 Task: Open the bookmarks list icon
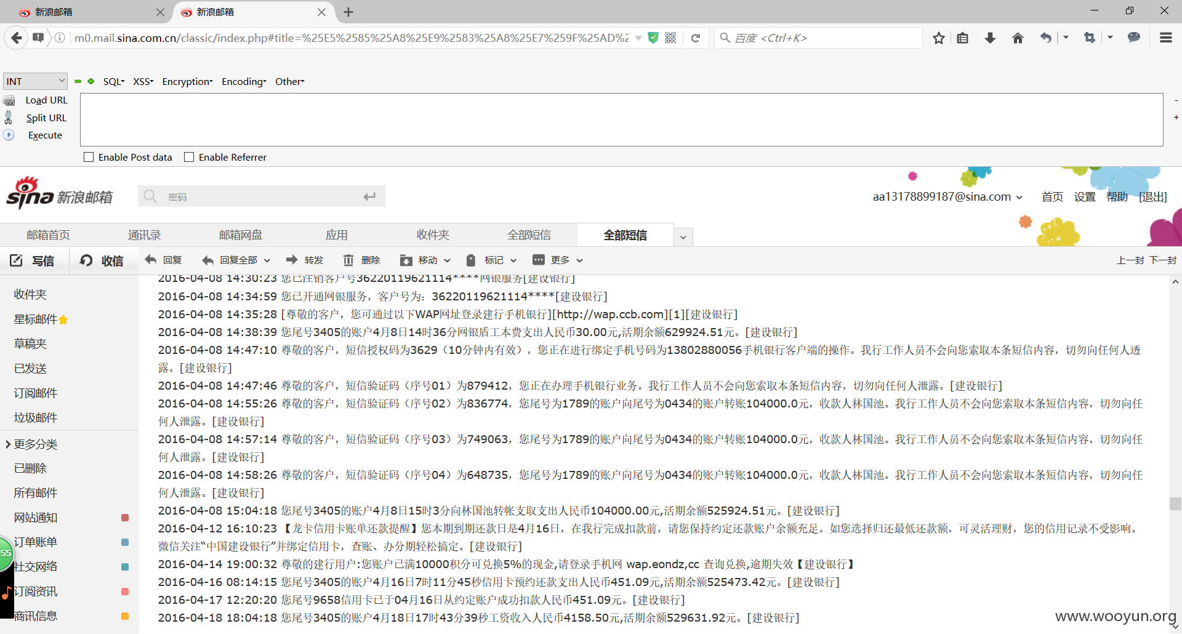(963, 38)
